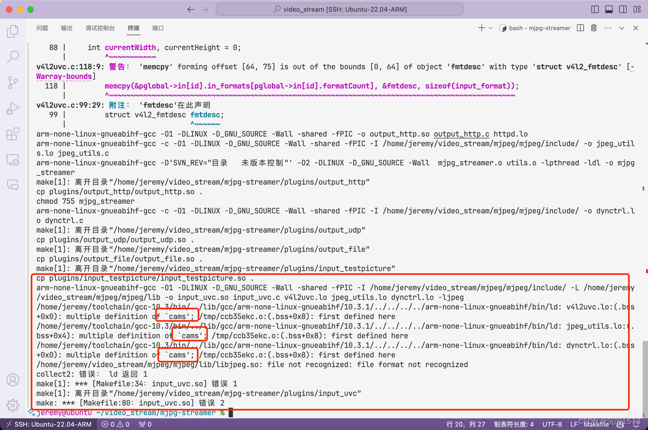Screen dimensions: 648x430
Task: Toggle the bottom panel layout
Action: coord(609,9)
